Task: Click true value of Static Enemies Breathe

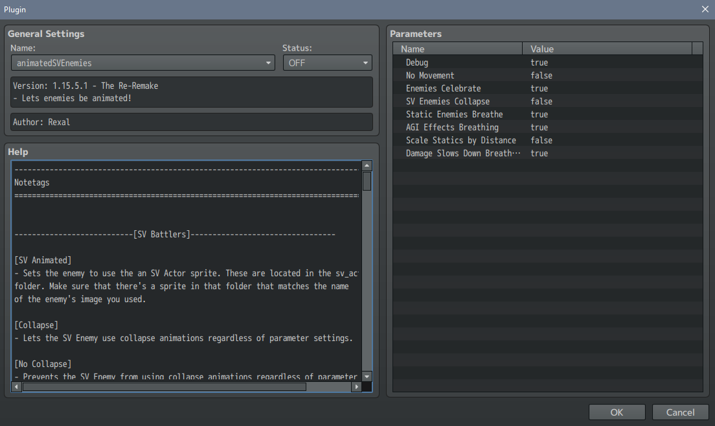Action: pyautogui.click(x=539, y=115)
